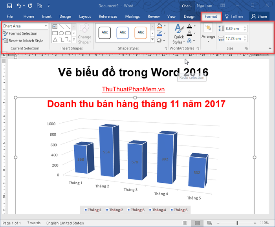This screenshot has width=275, height=227.
Task: Switch to Web Layout view
Action: click(209, 223)
